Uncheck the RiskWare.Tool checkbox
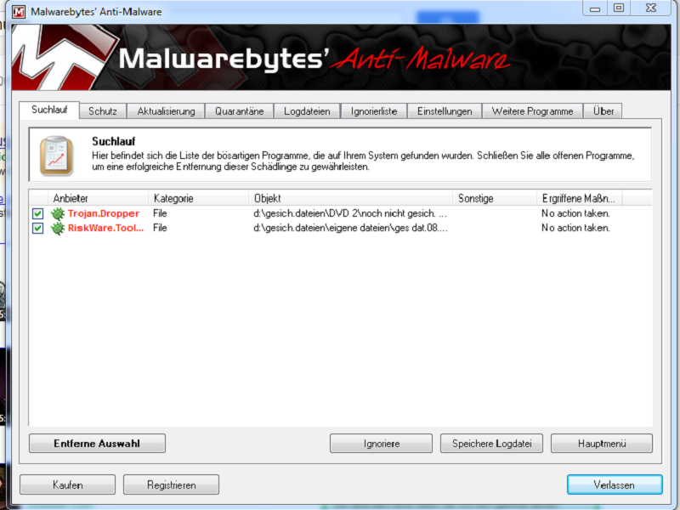Image resolution: width=680 pixels, height=510 pixels. (37, 228)
